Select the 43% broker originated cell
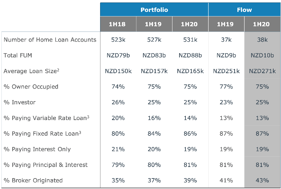Viewport: 281px width, 189px height. 262,180
